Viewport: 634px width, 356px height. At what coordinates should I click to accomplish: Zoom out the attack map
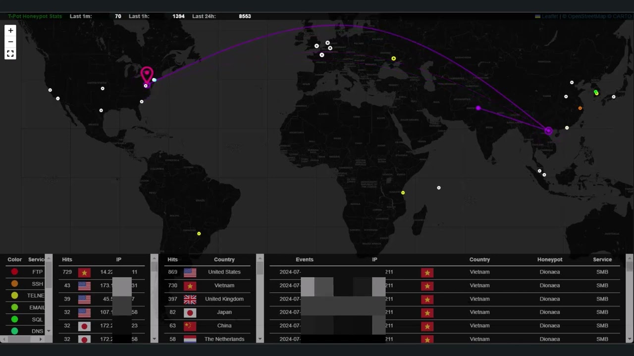(x=10, y=42)
